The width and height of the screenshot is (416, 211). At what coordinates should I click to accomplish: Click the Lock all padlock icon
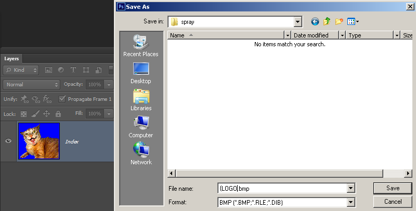coord(58,114)
